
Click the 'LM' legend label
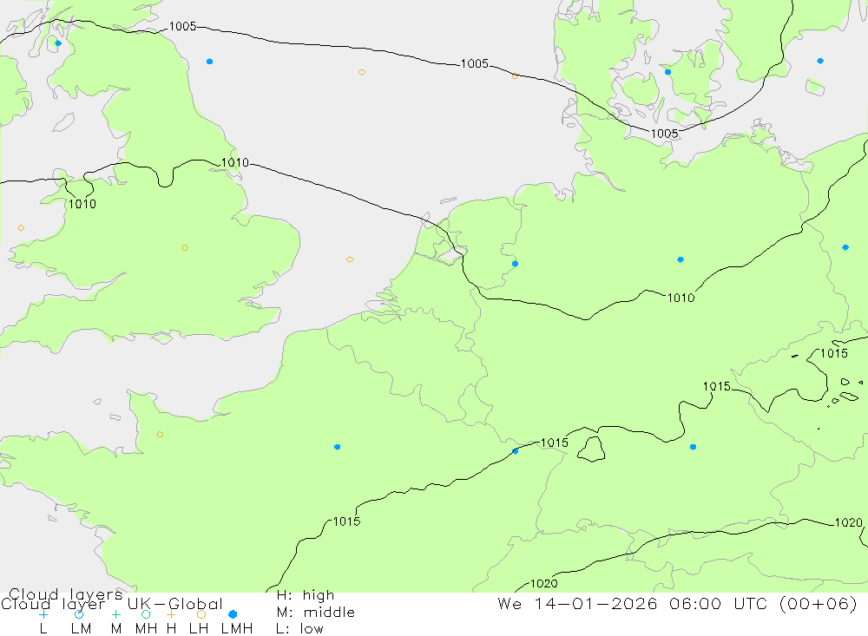[81, 629]
